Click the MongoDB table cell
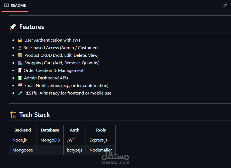 [x=50, y=140]
